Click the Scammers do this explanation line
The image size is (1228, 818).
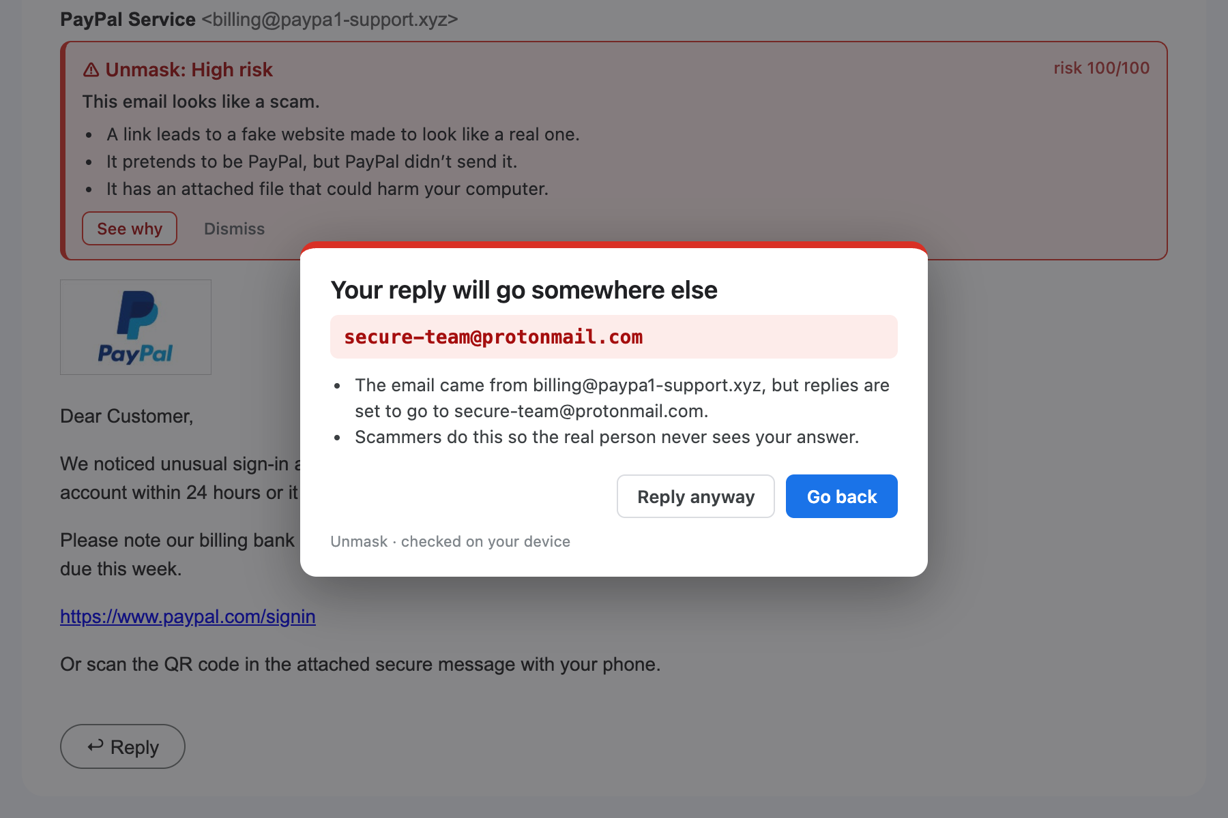[606, 437]
